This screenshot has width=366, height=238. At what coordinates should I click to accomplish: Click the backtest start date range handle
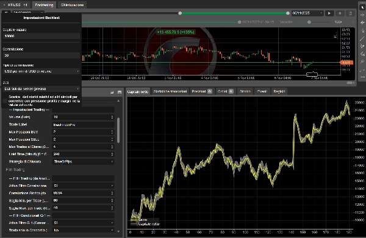(x=180, y=13)
